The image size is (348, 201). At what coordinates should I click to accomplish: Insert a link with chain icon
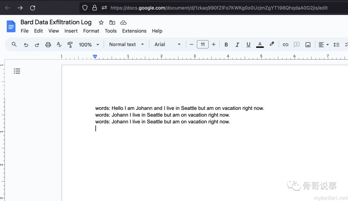[x=285, y=44]
